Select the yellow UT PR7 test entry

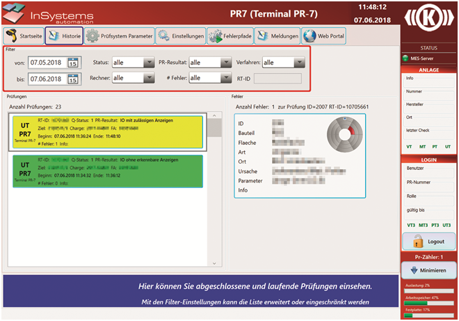coord(108,132)
